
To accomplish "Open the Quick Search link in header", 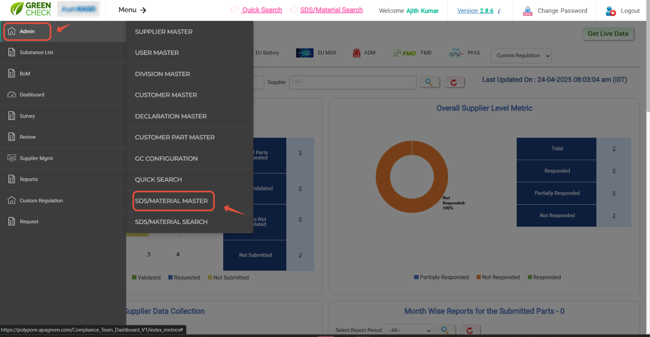I will click(x=262, y=10).
